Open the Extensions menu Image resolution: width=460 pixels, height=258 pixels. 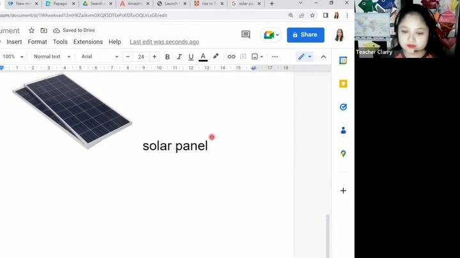coord(88,42)
